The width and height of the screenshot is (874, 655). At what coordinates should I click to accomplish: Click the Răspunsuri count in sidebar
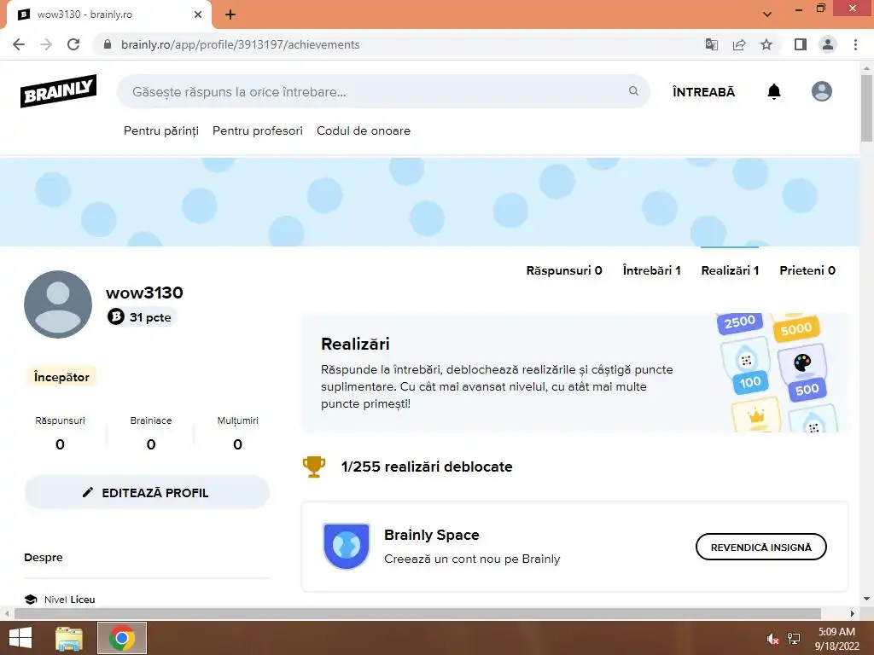61,444
